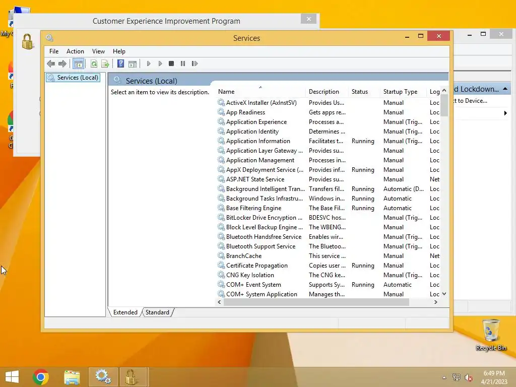This screenshot has width=516, height=387.
Task: Open File Explorer from the taskbar
Action: click(72, 377)
